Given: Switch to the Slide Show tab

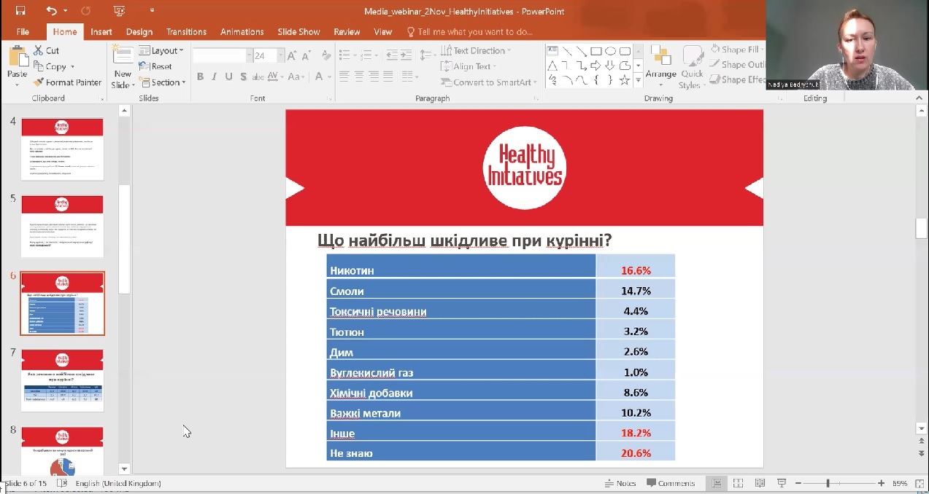Looking at the screenshot, I should (x=298, y=32).
